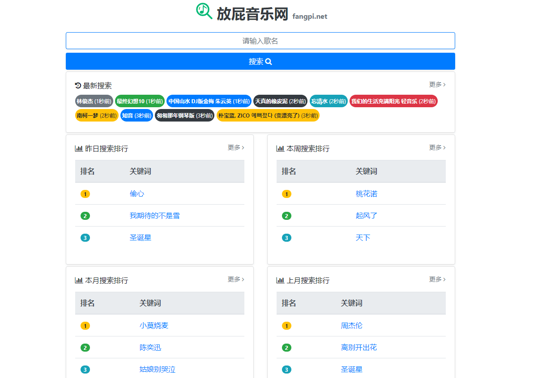Image resolution: width=559 pixels, height=378 pixels.
Task: Click the 请输入歌名 search input box
Action: tap(260, 41)
